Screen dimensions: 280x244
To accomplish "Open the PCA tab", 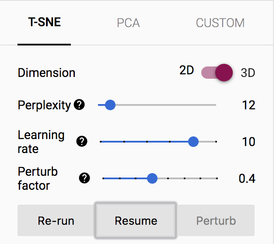I will tap(129, 23).
